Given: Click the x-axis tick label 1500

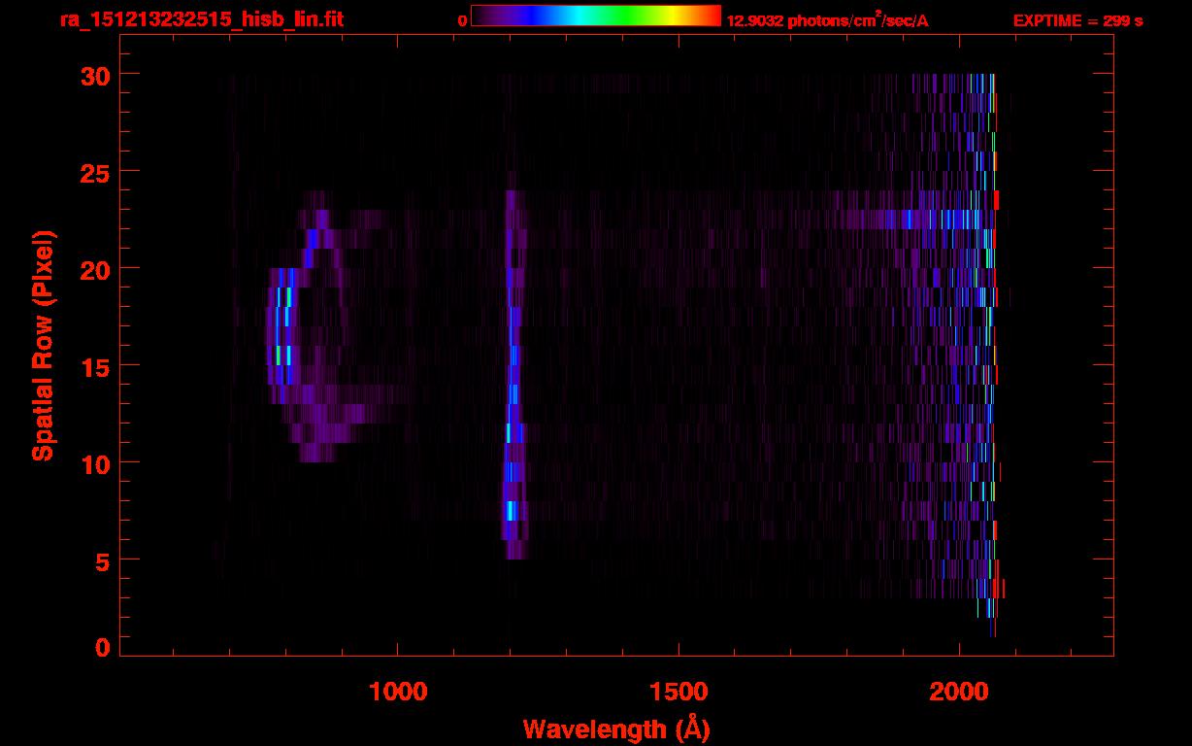Looking at the screenshot, I should tap(678, 691).
